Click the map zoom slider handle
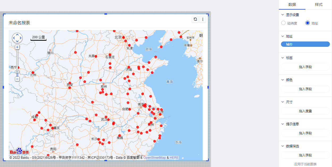This screenshot has width=332, height=167. [17, 72]
